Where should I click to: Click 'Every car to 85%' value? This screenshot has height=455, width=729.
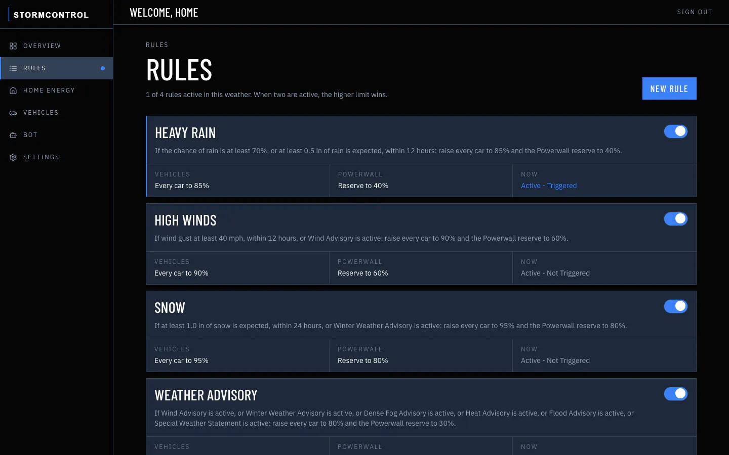[182, 186]
